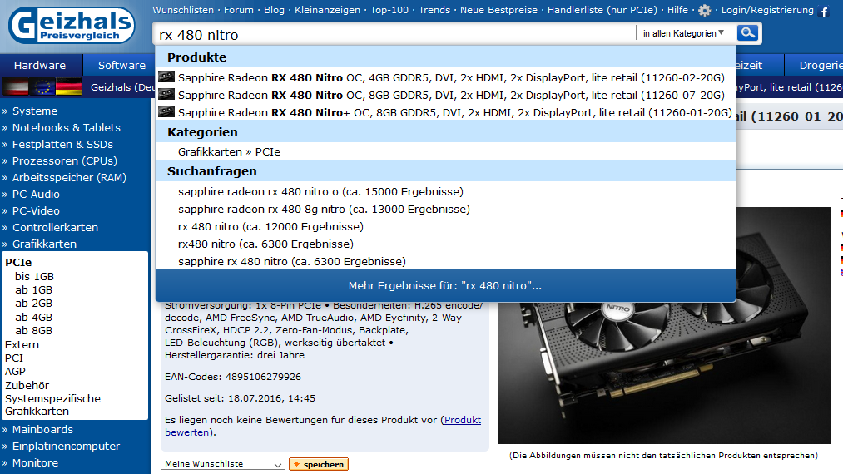Select 'ab 8GB' PCIe filter

tap(33, 331)
